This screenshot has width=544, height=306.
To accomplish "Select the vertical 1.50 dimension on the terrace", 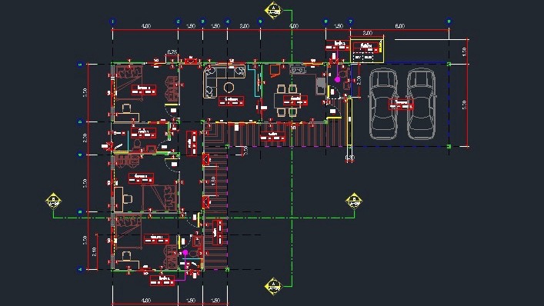I will 214,181.
